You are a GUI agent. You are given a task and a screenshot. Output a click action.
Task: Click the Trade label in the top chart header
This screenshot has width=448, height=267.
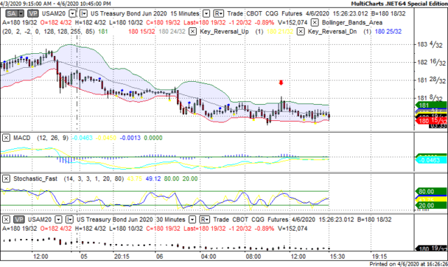(x=235, y=13)
